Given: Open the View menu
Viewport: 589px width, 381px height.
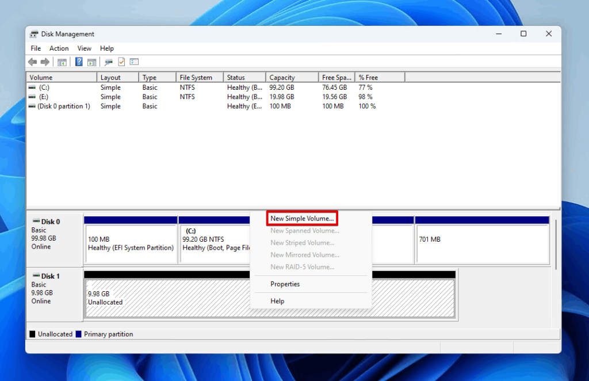Looking at the screenshot, I should [x=84, y=48].
